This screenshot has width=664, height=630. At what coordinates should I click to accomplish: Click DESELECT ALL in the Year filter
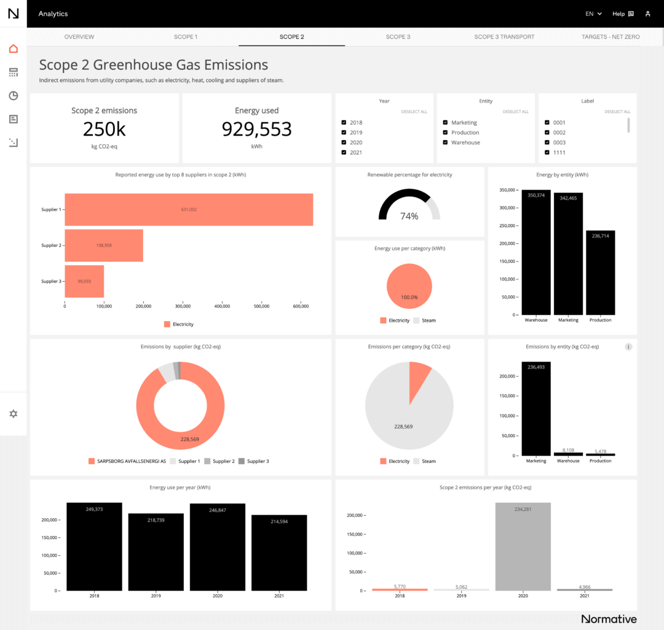pyautogui.click(x=414, y=111)
